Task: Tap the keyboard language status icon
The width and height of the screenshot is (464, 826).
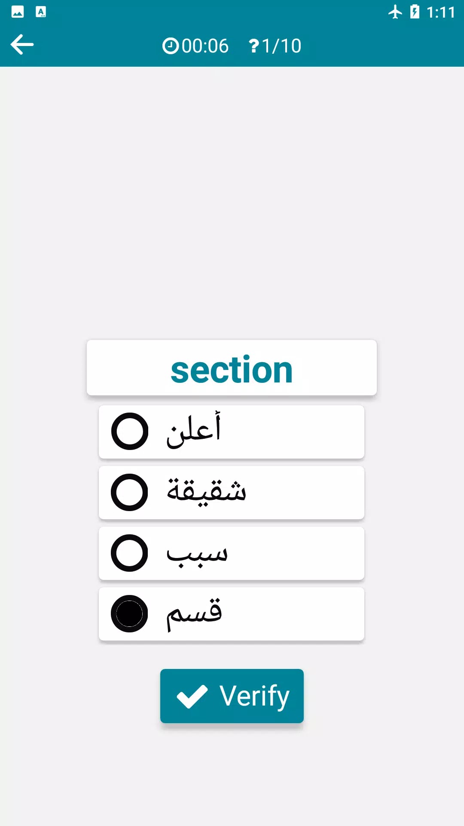Action: [x=41, y=12]
